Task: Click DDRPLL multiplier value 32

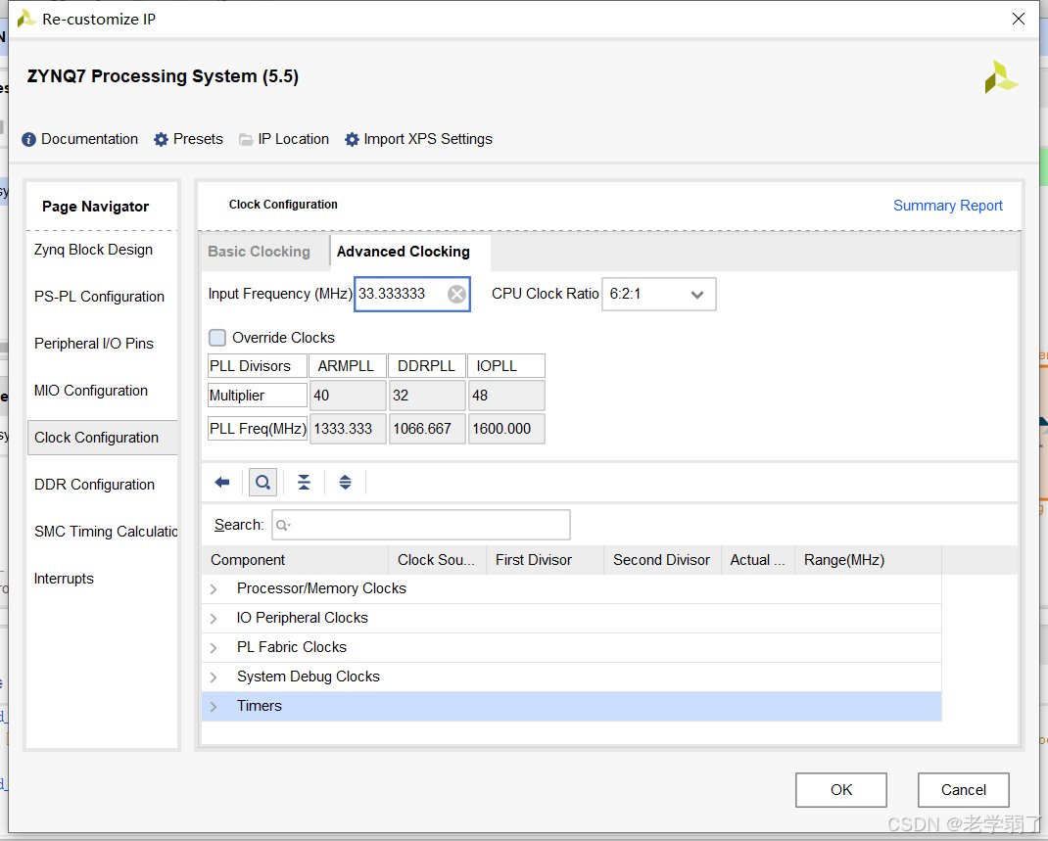Action: pos(427,396)
